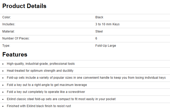Image resolution: width=170 pixels, height=112 pixels.
Task: Select the 'operate like a screwdriver' feature
Action: pyautogui.click(x=46, y=92)
